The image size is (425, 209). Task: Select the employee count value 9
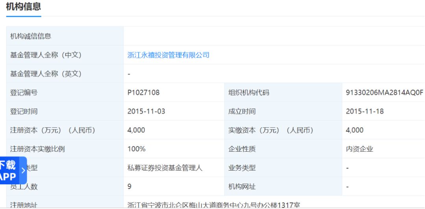point(129,187)
